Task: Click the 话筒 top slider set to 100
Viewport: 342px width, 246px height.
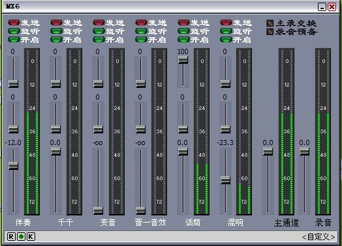Action: (x=183, y=60)
